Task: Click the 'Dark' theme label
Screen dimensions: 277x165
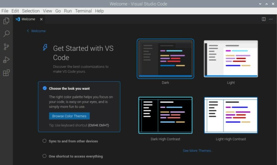Action: click(165, 83)
